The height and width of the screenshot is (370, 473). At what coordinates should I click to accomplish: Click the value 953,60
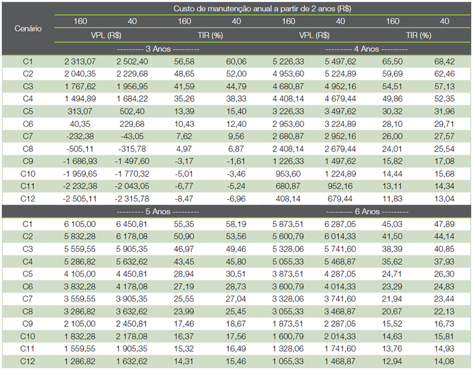point(288,174)
